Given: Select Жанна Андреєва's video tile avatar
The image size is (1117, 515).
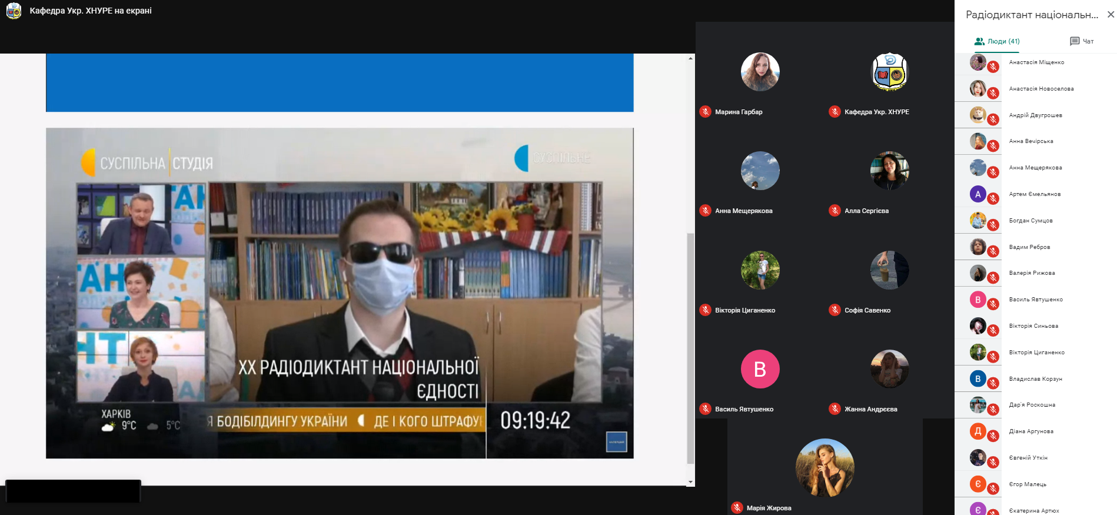Looking at the screenshot, I should [x=889, y=369].
